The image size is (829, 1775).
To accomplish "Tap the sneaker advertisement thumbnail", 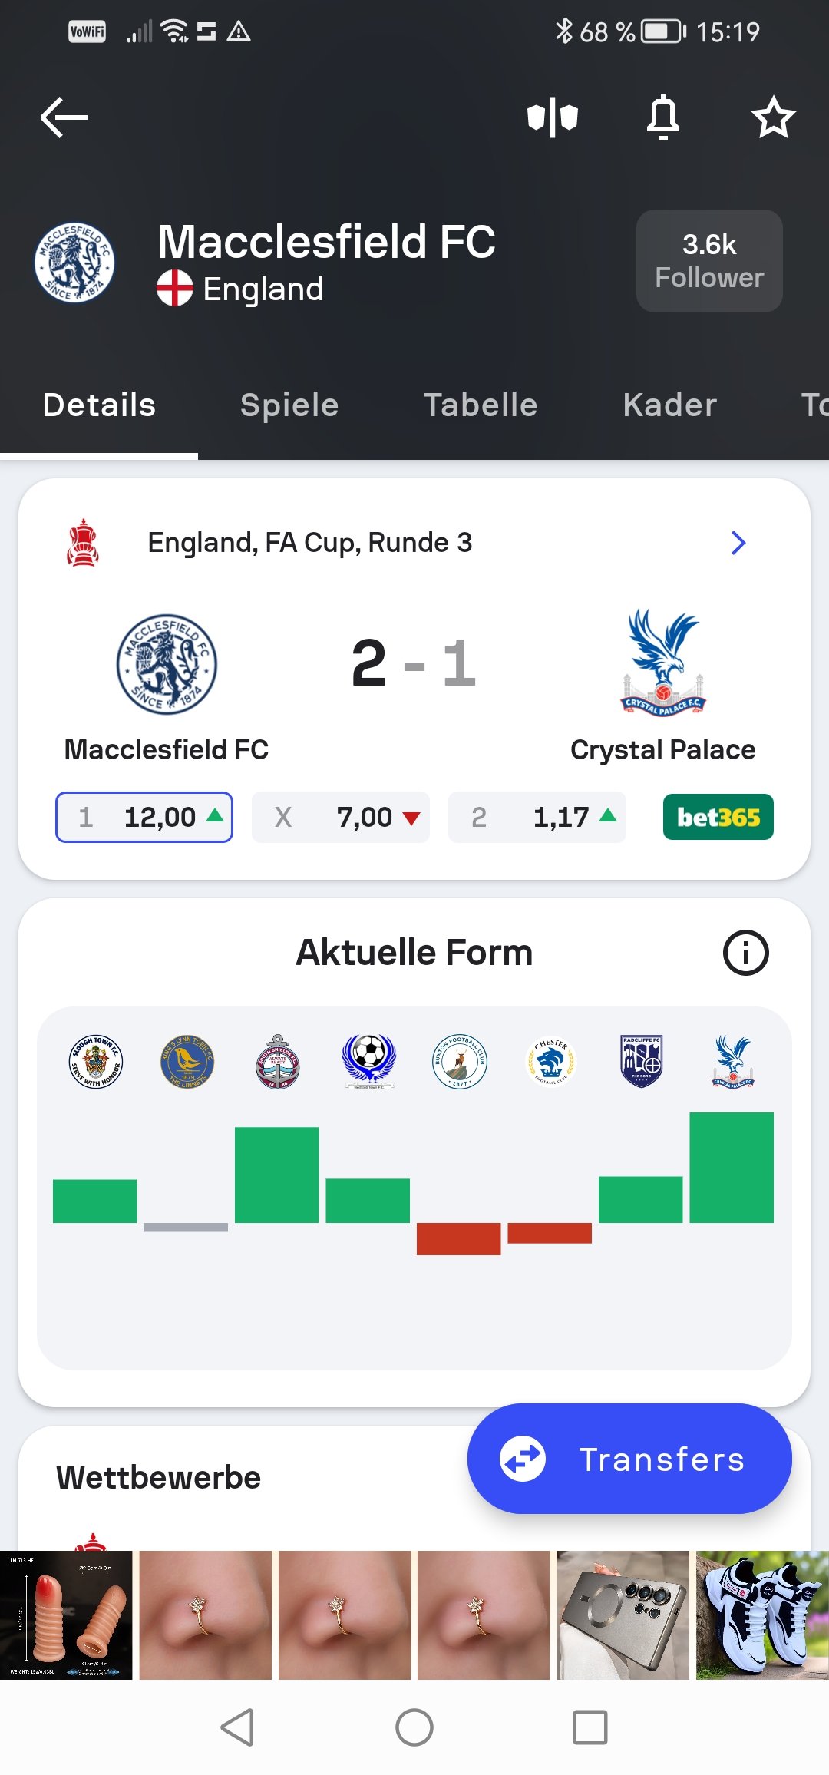I will click(x=762, y=1615).
